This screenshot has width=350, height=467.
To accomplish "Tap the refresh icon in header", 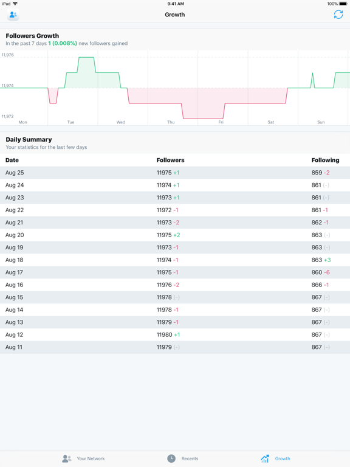I will point(338,15).
